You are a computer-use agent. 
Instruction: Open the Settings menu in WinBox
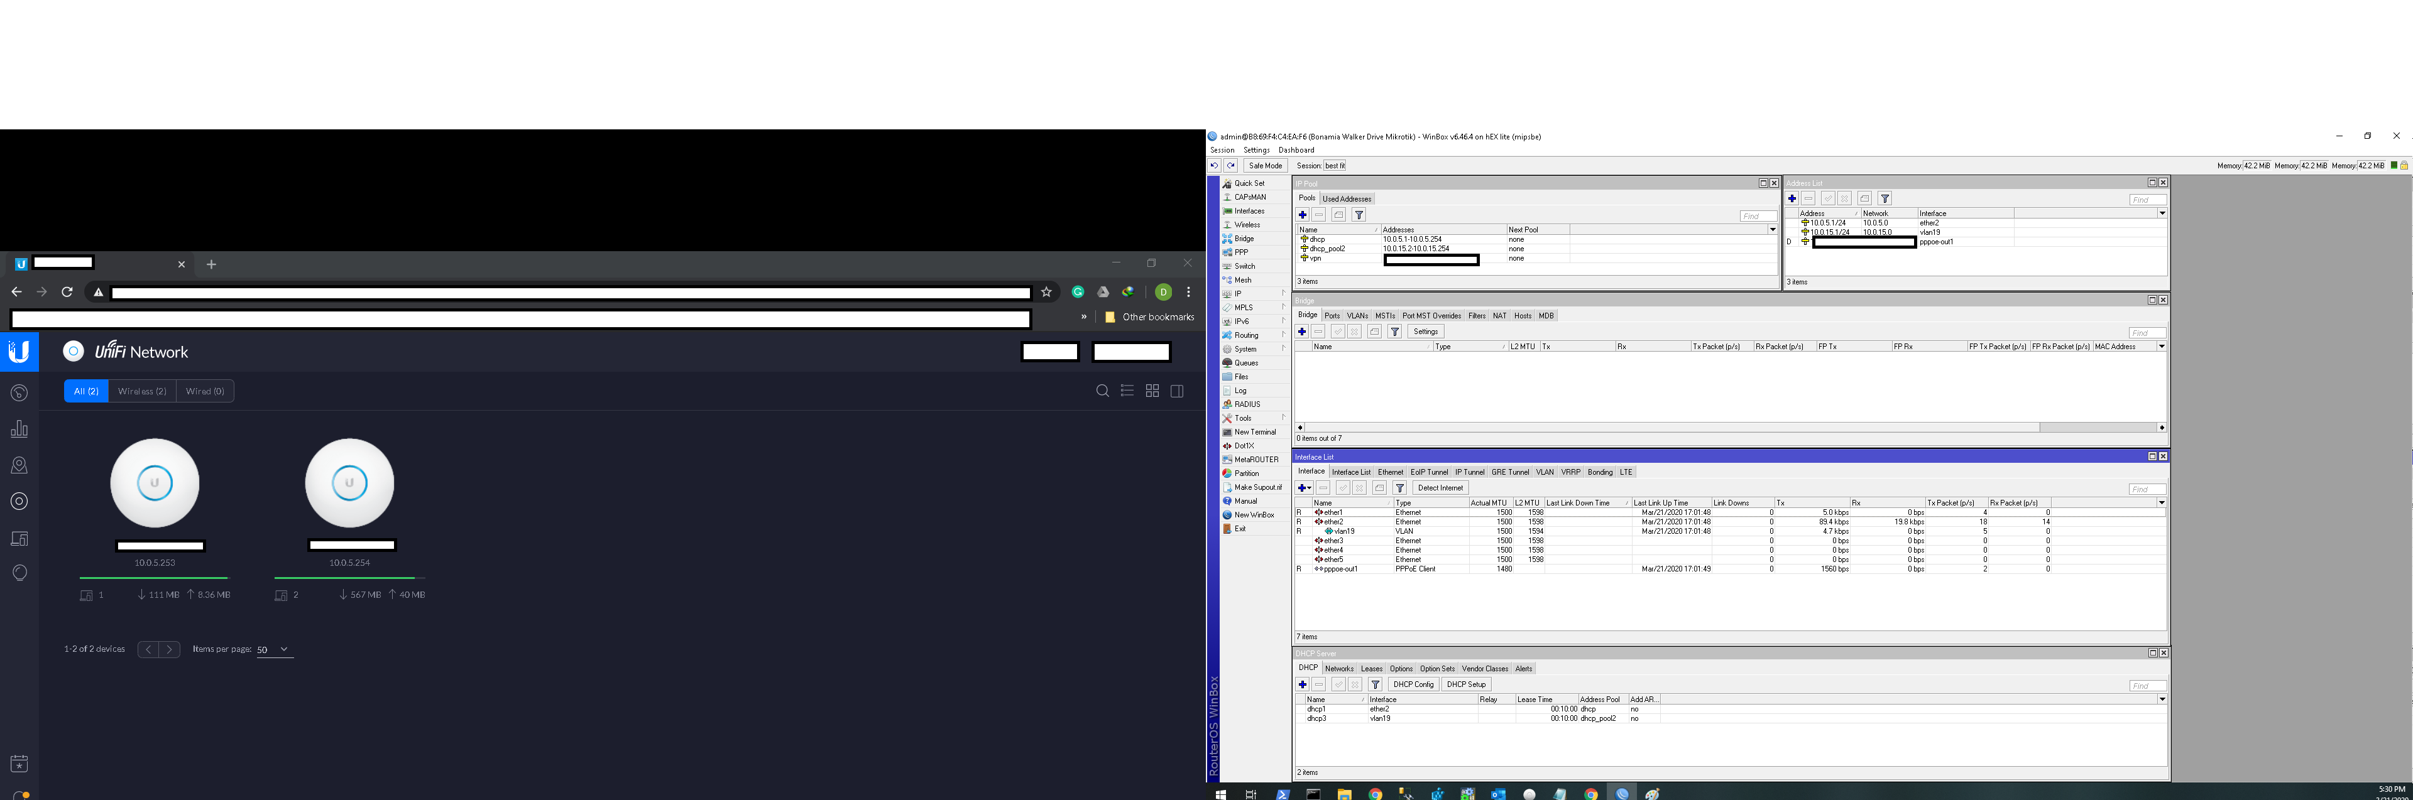(x=1256, y=149)
